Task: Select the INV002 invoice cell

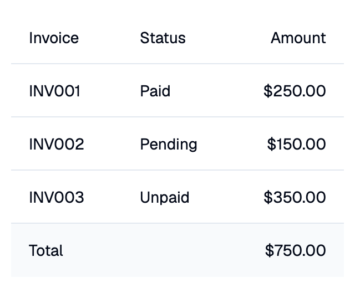Action: [x=57, y=144]
